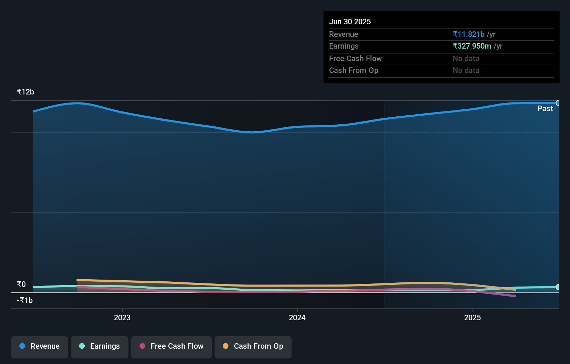Click the 2024 x-axis label

pyautogui.click(x=297, y=317)
